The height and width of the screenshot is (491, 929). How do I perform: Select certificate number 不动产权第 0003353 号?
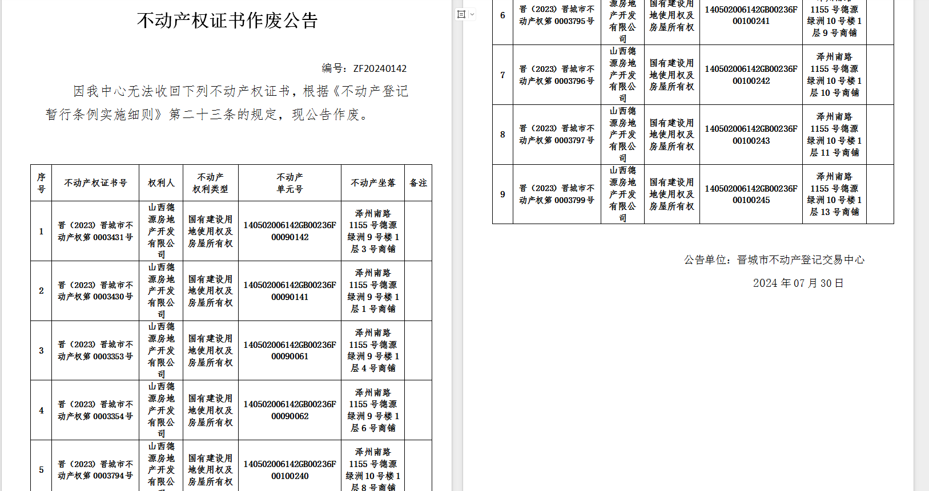[95, 356]
